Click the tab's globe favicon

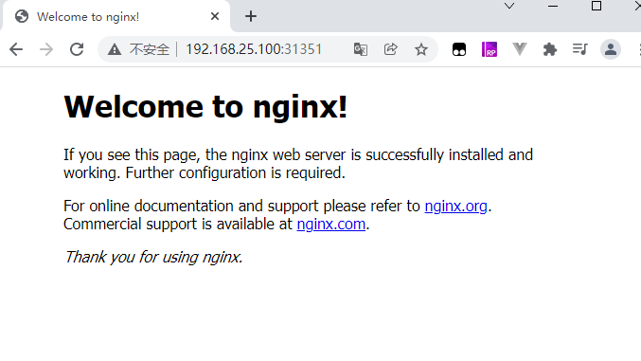22,16
